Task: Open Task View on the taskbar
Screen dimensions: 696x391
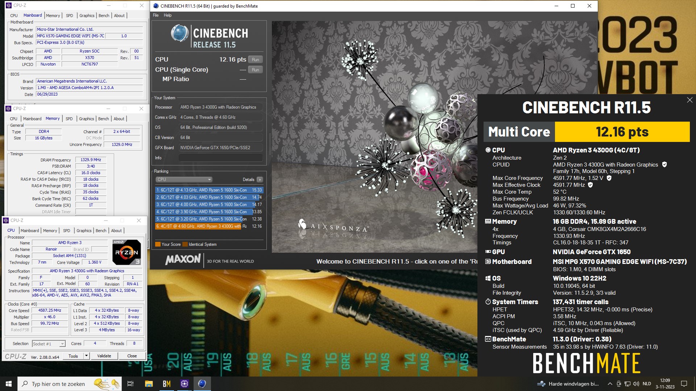Action: pos(130,384)
